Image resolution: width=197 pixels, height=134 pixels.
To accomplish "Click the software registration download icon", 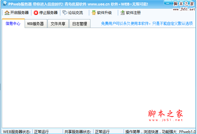I will [123, 13].
